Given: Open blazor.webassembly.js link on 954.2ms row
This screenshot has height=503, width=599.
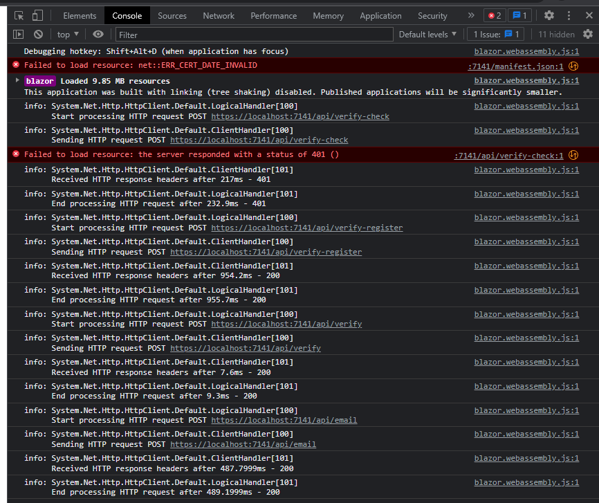Looking at the screenshot, I should pyautogui.click(x=526, y=266).
